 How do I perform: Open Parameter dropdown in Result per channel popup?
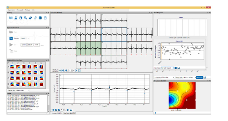(167, 68)
